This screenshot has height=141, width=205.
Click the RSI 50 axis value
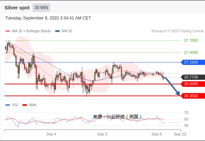tap(186, 119)
